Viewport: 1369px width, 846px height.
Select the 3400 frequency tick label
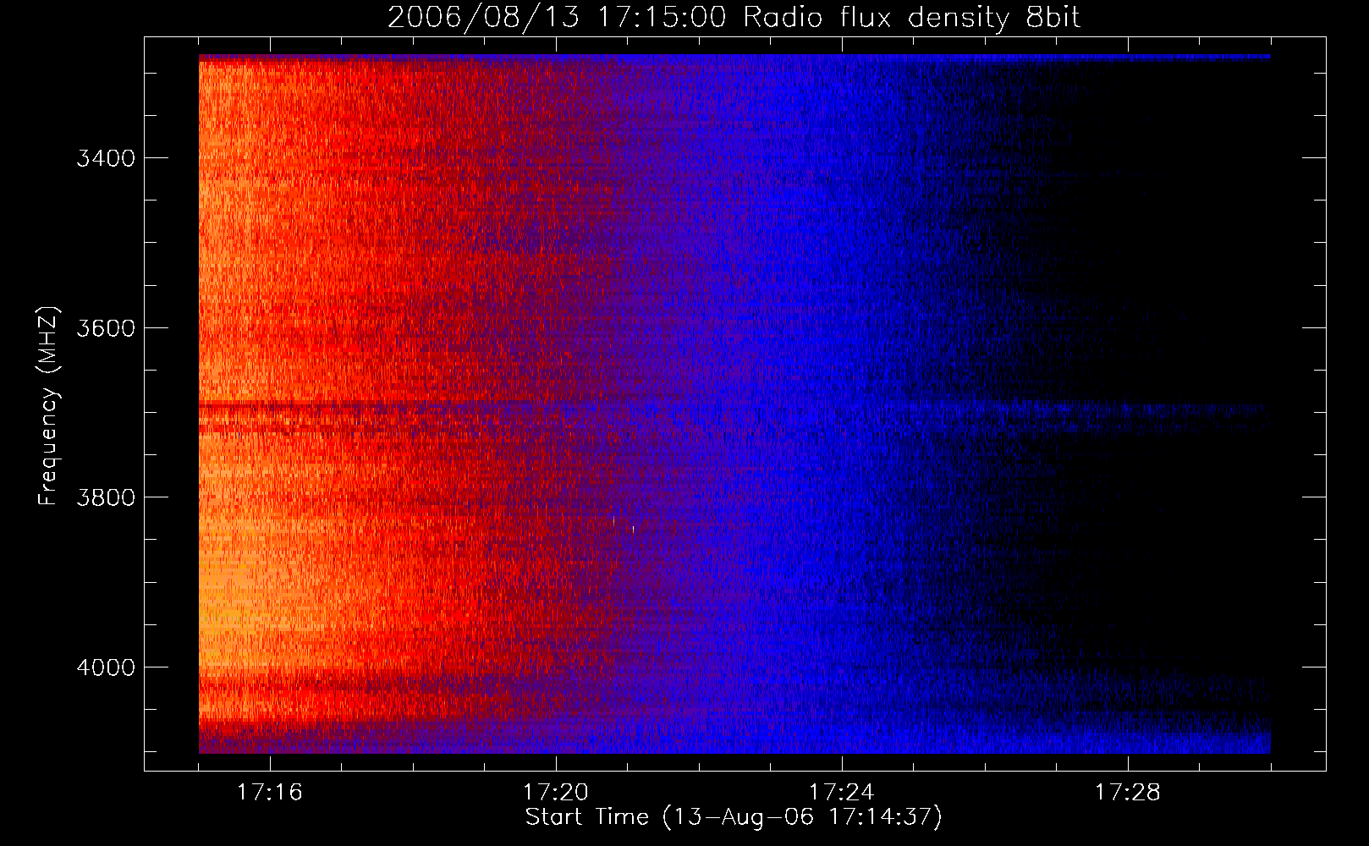pyautogui.click(x=106, y=158)
